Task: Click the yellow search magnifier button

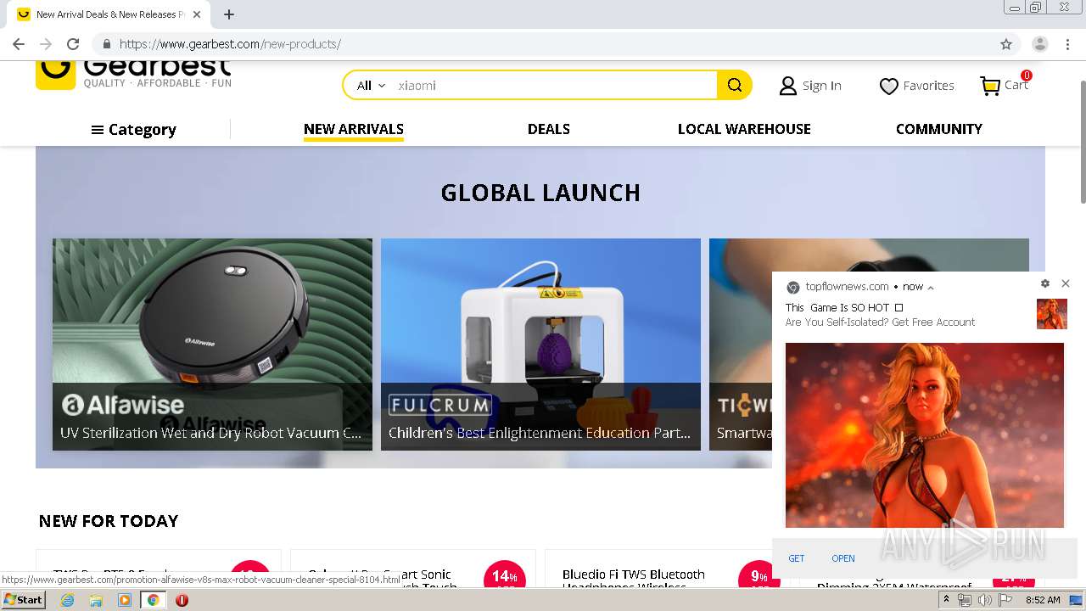Action: [734, 85]
